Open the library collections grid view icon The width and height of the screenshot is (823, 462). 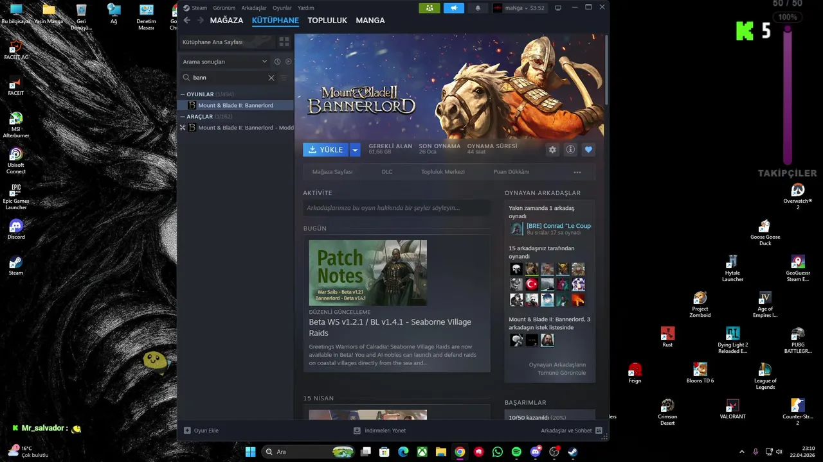point(284,42)
